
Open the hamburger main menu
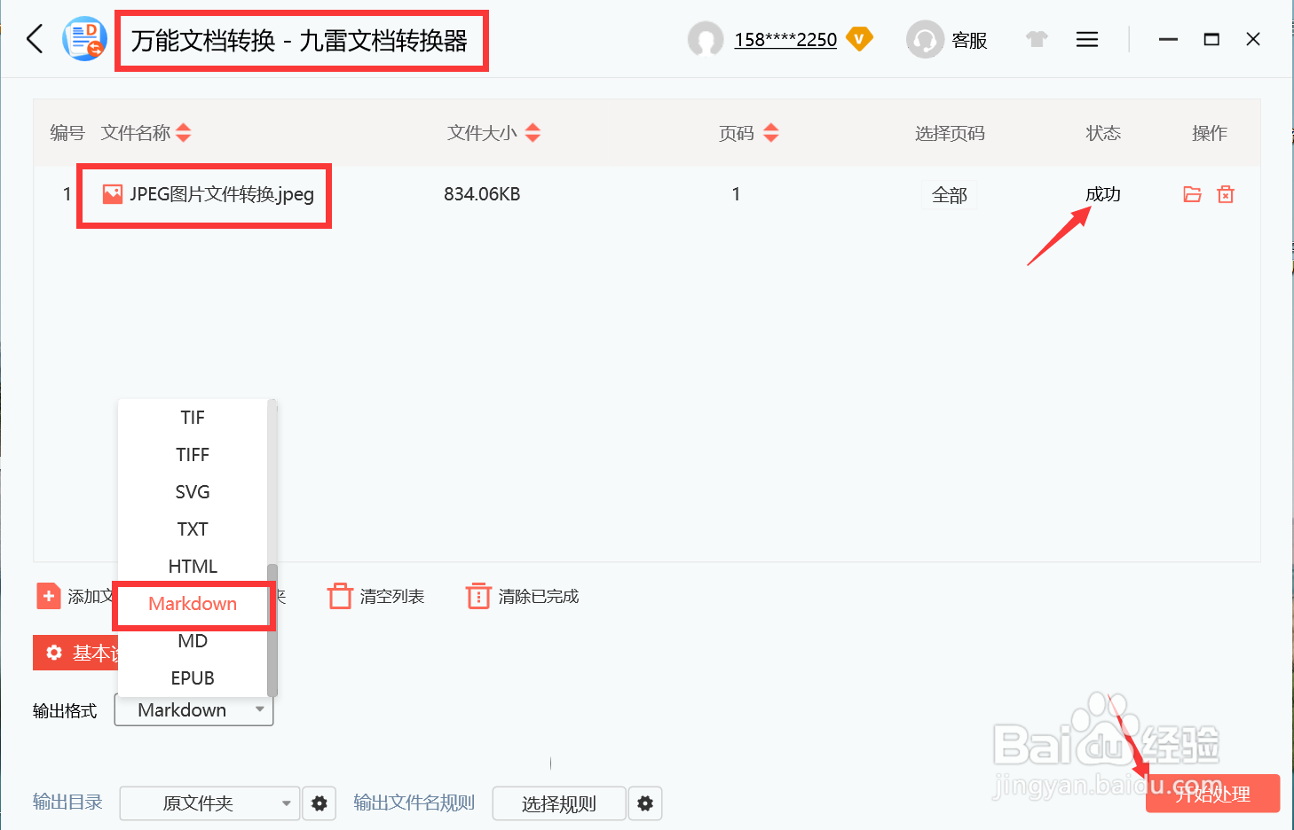pyautogui.click(x=1087, y=39)
